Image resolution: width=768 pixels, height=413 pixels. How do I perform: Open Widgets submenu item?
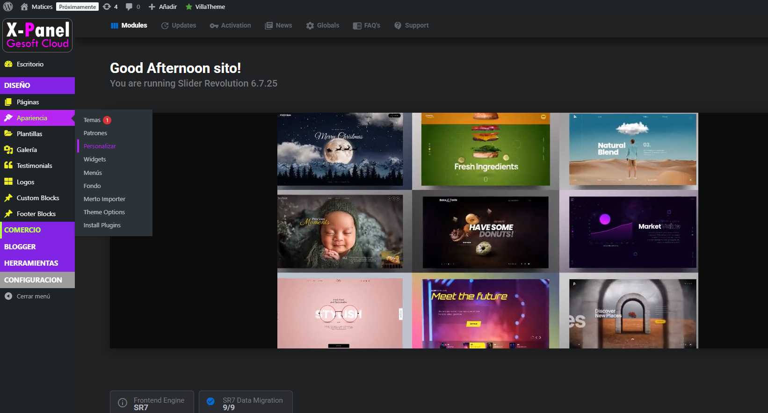tap(115, 159)
